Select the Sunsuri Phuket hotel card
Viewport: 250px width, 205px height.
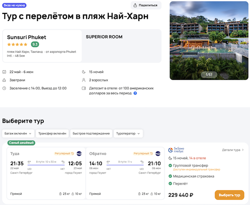click(42, 45)
